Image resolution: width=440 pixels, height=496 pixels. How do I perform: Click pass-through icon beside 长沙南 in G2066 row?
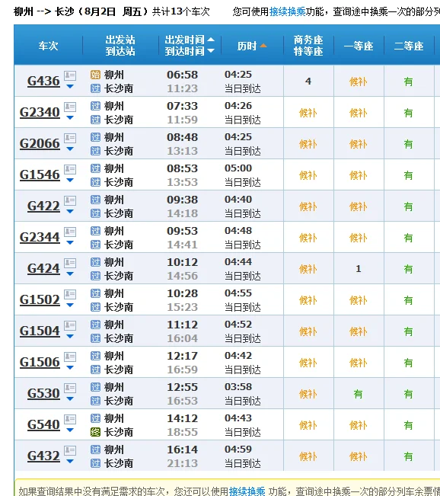point(95,151)
